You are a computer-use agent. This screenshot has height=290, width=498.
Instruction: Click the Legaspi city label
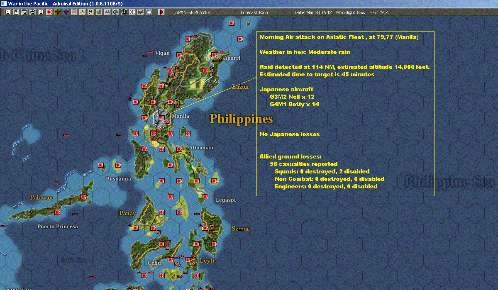point(226,200)
